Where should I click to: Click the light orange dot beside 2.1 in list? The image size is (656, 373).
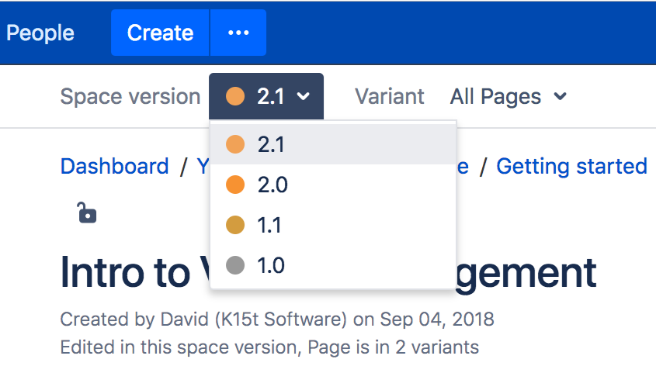[x=235, y=144]
